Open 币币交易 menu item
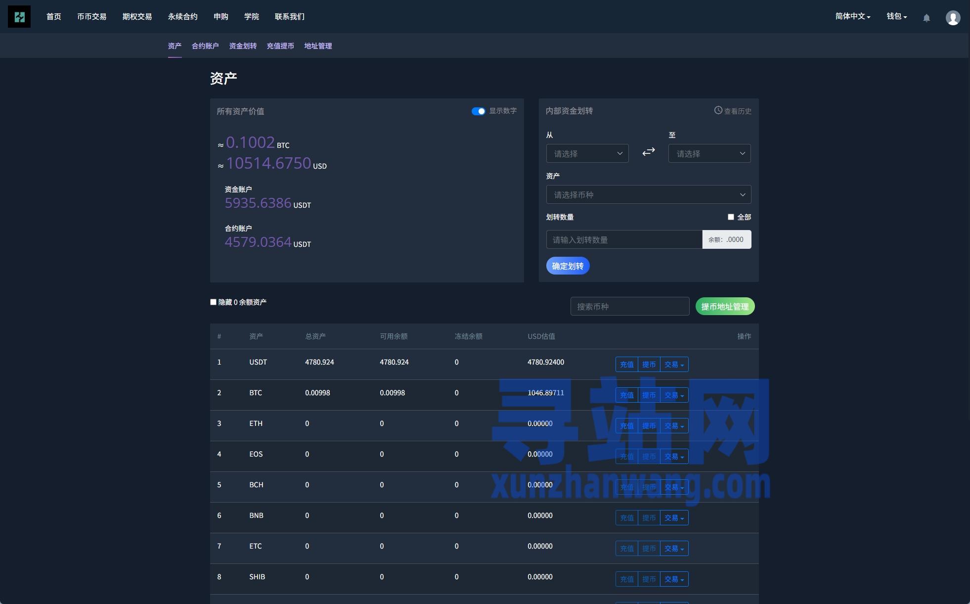 point(92,17)
